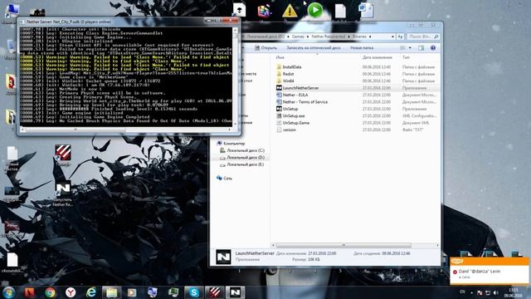The height and width of the screenshot is (299, 531).
Task: Toggle the preview pane icon in Explorer
Action: [421, 48]
